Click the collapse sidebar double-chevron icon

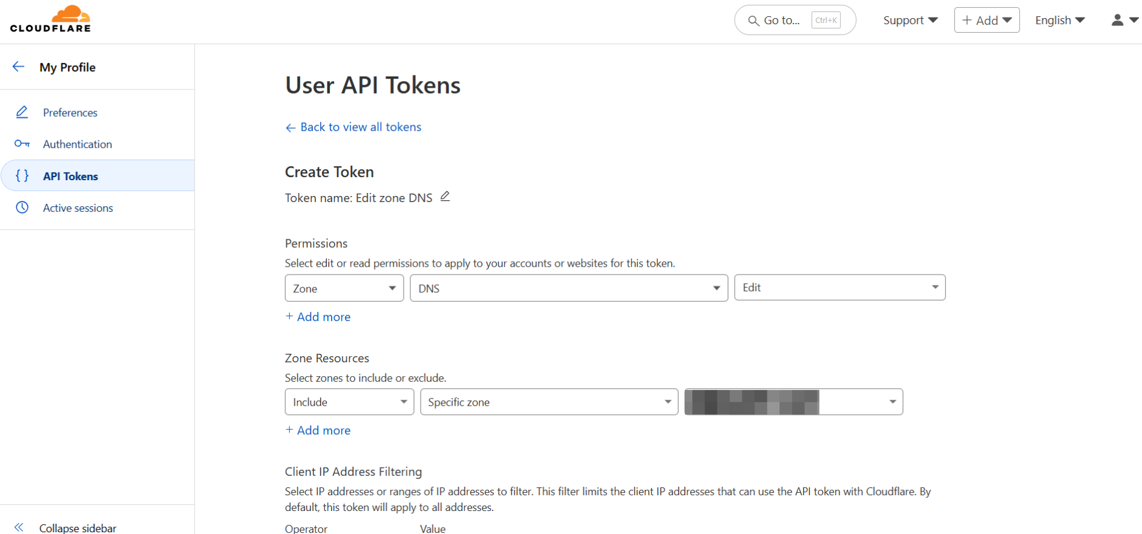pyautogui.click(x=19, y=527)
